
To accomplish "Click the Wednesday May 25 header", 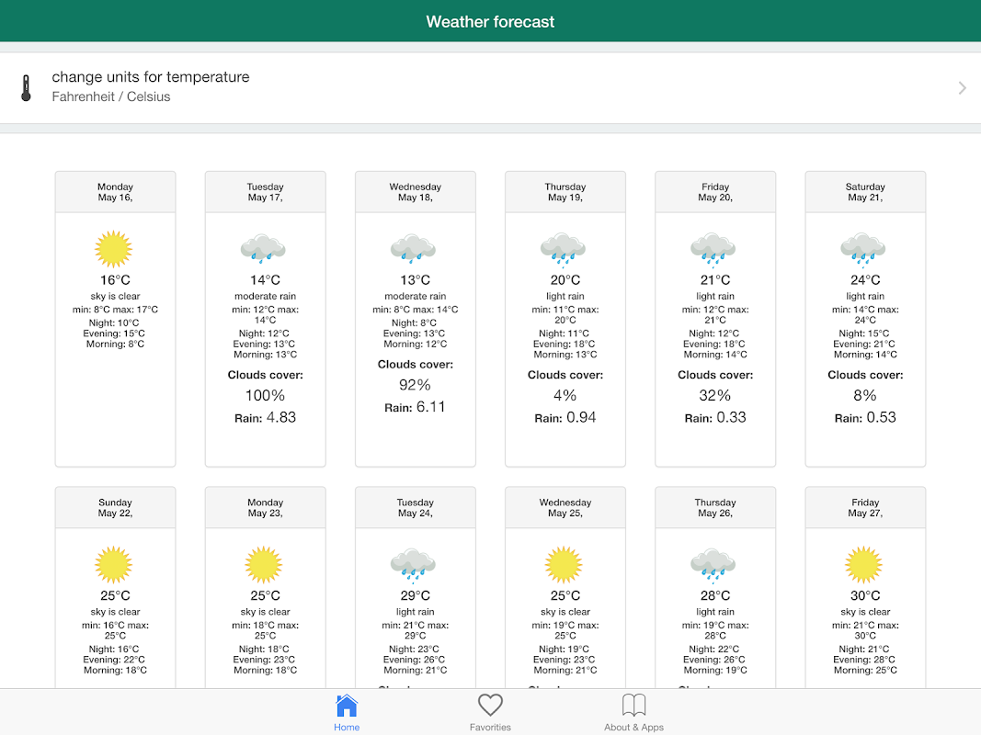I will 565,507.
